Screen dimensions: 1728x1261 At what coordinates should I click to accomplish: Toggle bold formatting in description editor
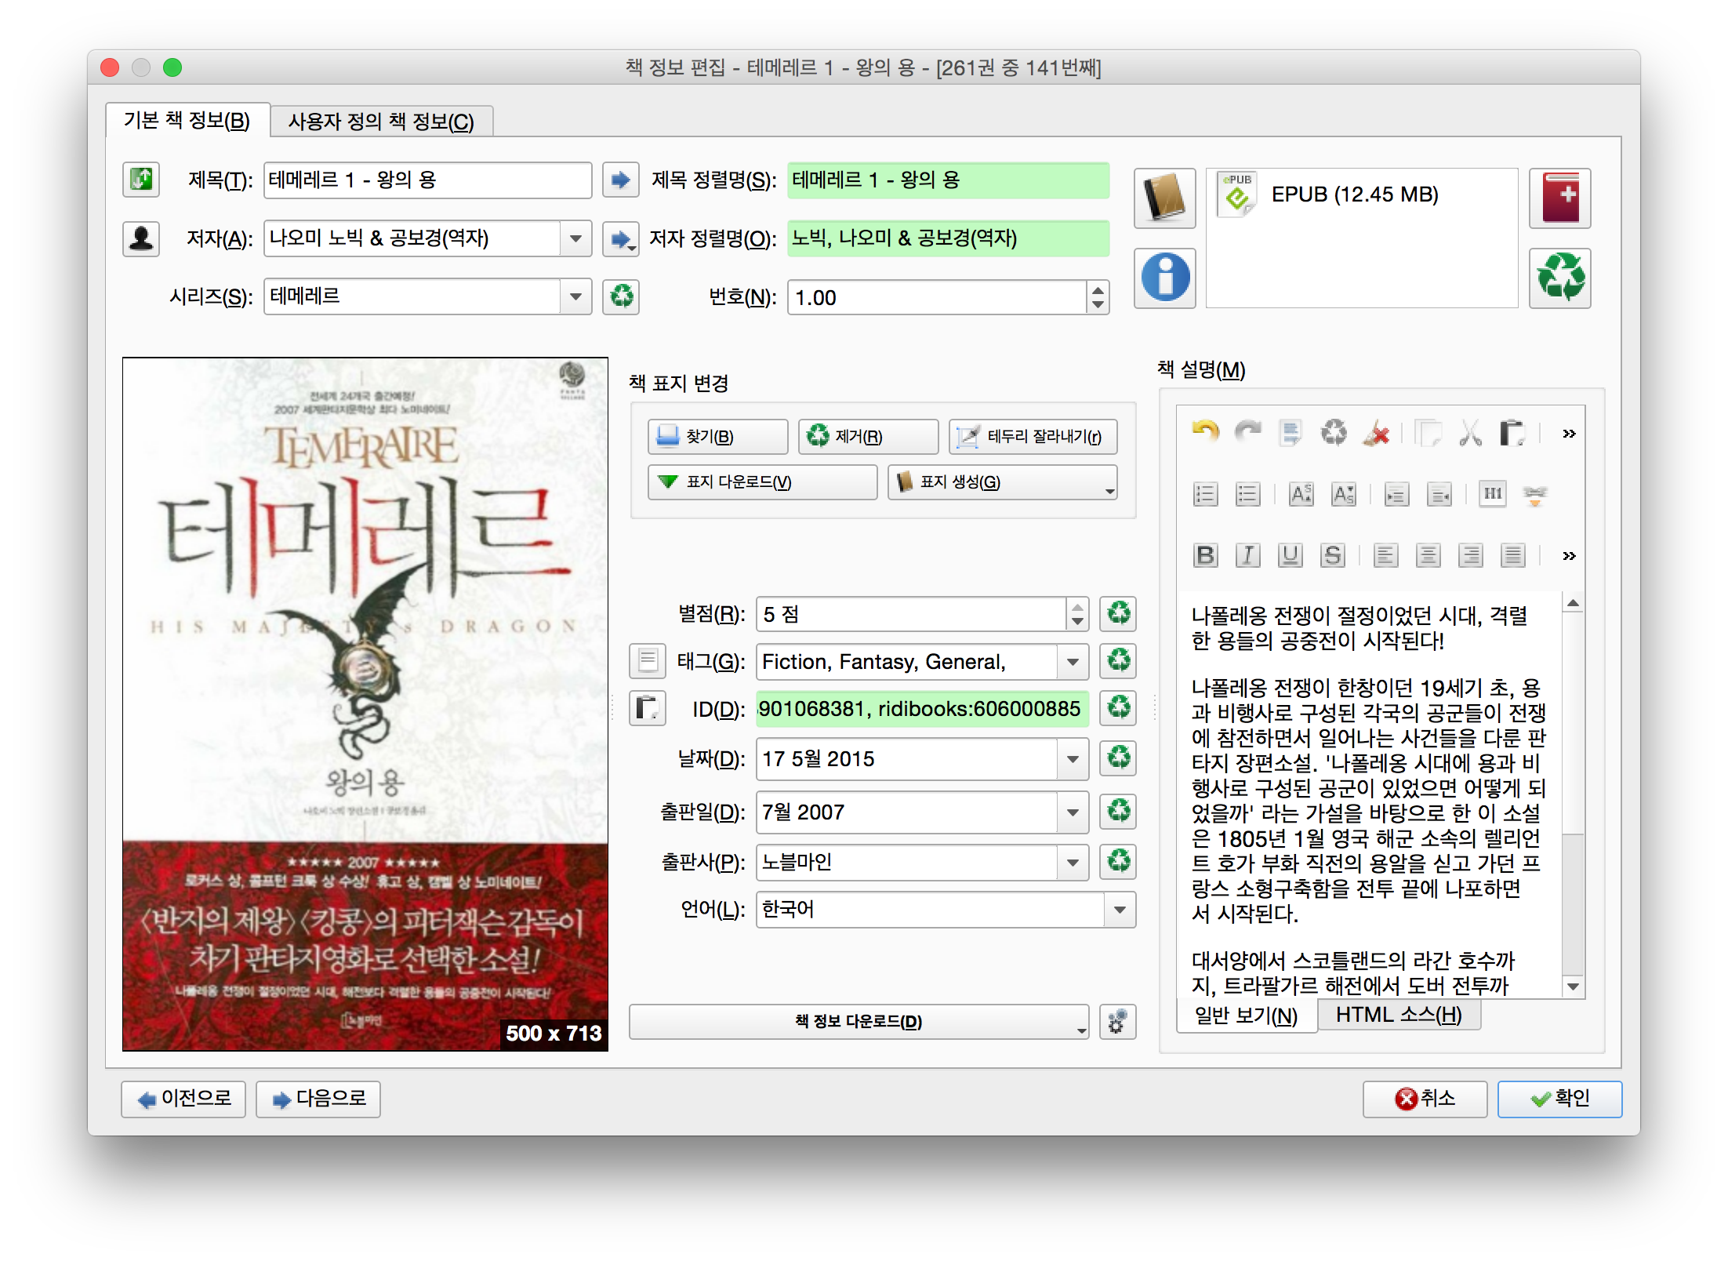click(x=1205, y=555)
